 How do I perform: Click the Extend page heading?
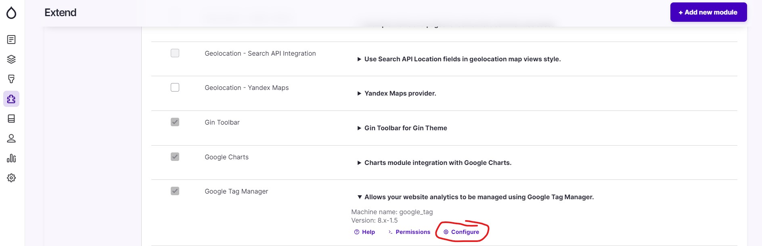[61, 13]
